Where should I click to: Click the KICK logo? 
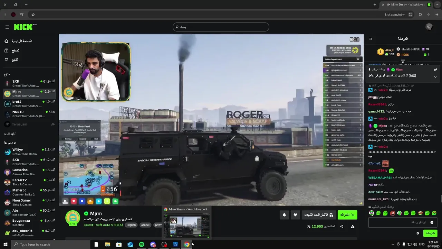point(25,27)
